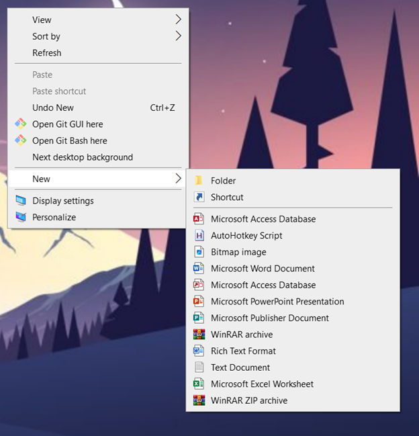This screenshot has height=436, width=419.
Task: Click the Shortcut arrow icon in the New submenu
Action: pyautogui.click(x=199, y=197)
